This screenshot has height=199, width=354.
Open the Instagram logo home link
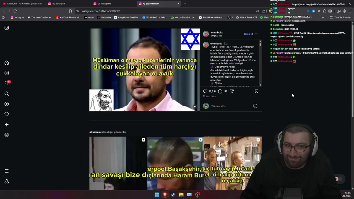7,28
